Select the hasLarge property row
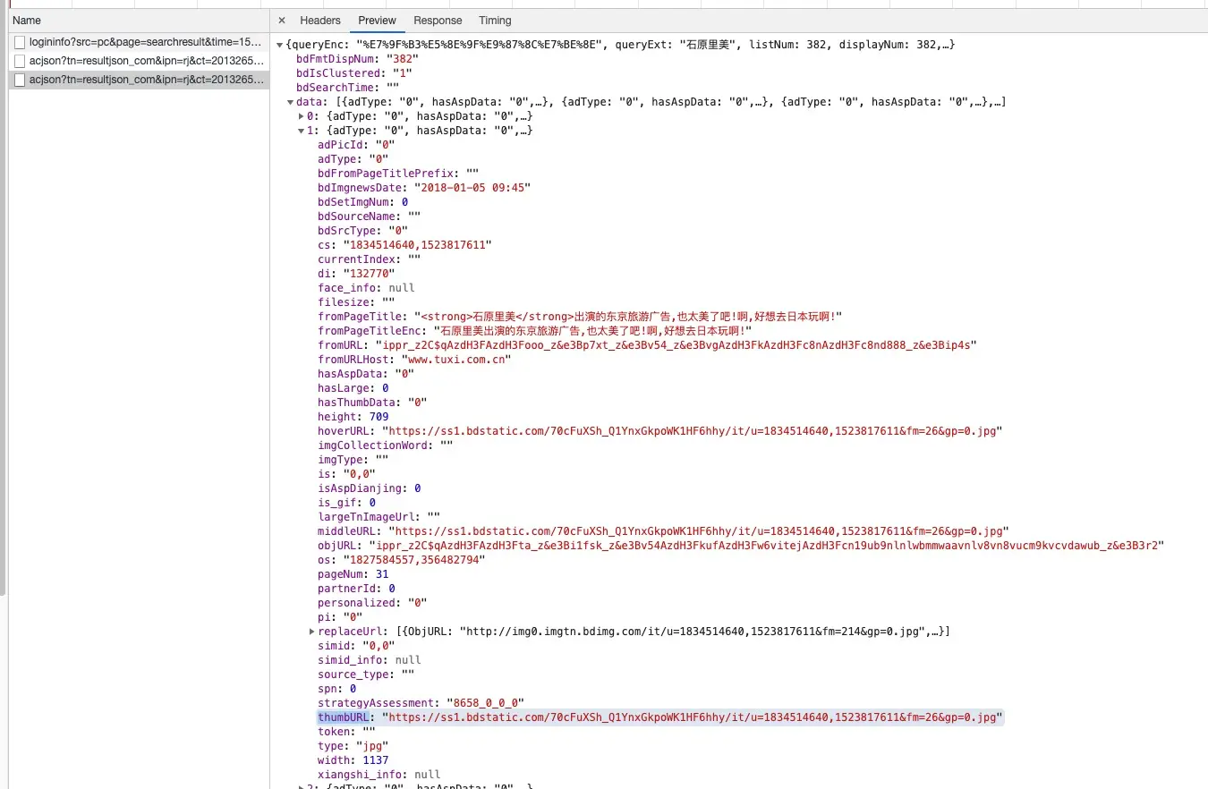 click(x=353, y=388)
